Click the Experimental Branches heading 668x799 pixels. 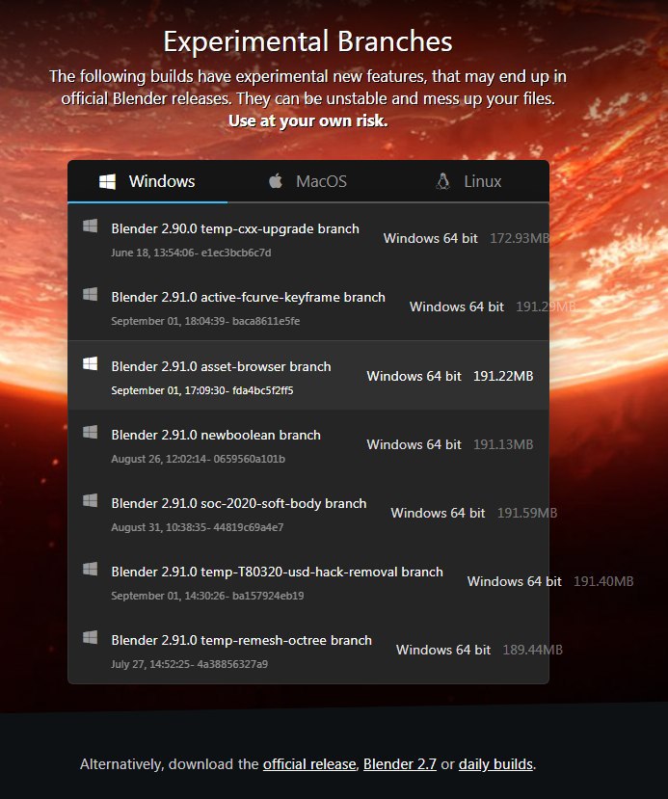(x=307, y=41)
